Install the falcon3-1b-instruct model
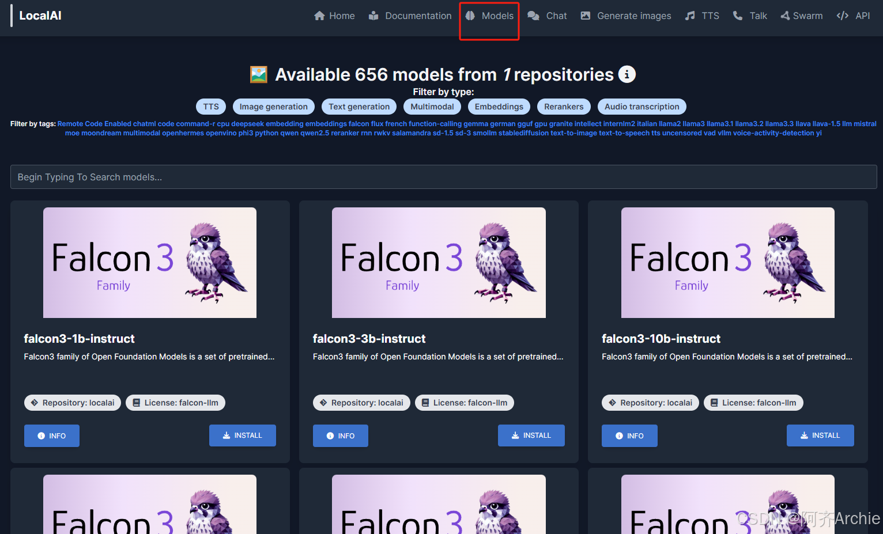The image size is (883, 534). coord(243,435)
